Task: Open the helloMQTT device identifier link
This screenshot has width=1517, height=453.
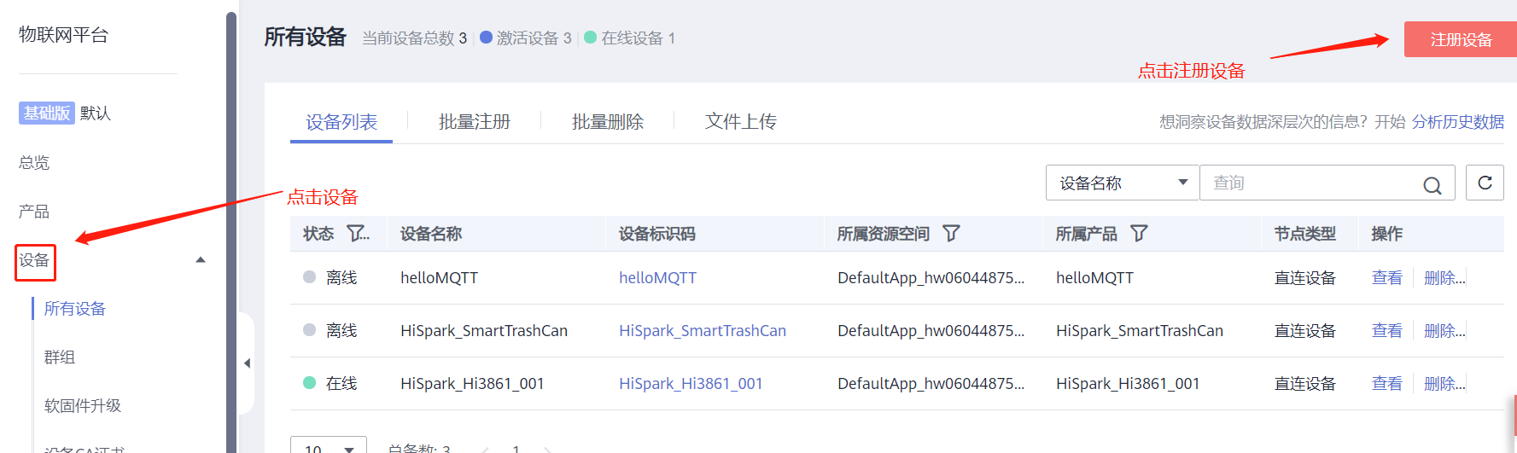Action: point(657,278)
